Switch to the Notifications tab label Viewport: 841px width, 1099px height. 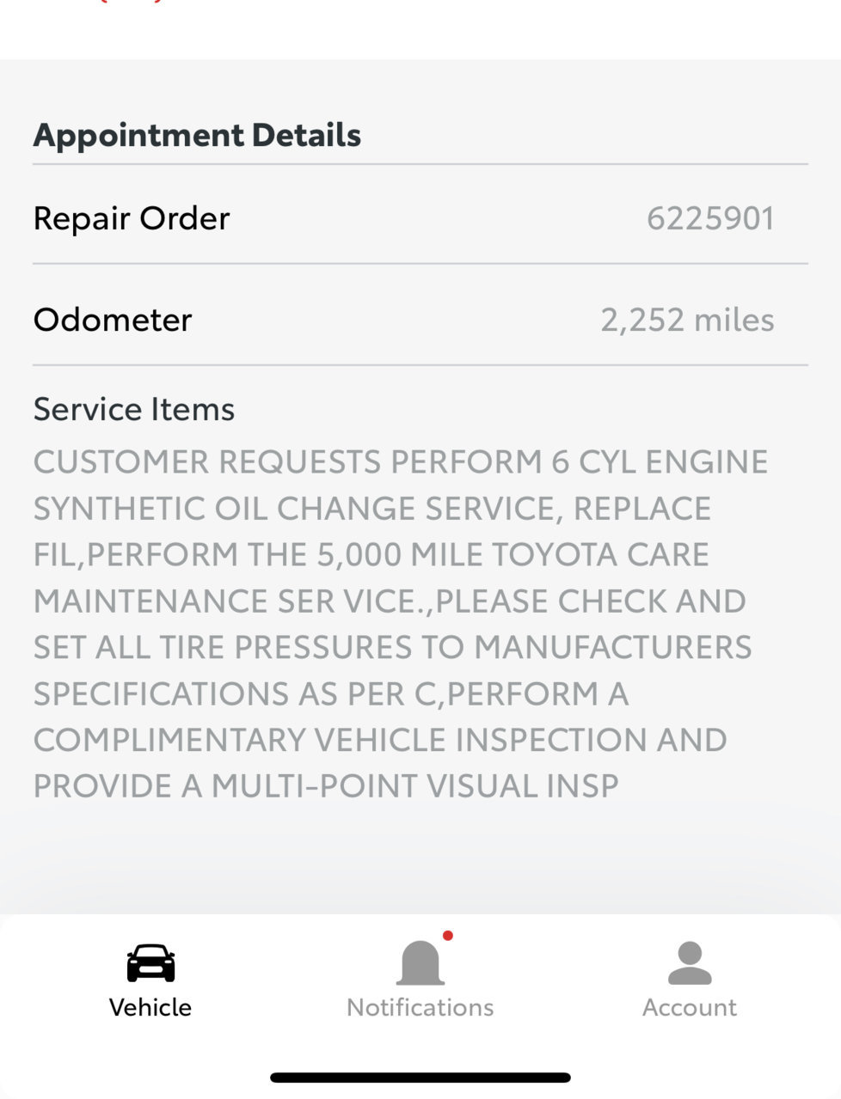(x=420, y=1007)
